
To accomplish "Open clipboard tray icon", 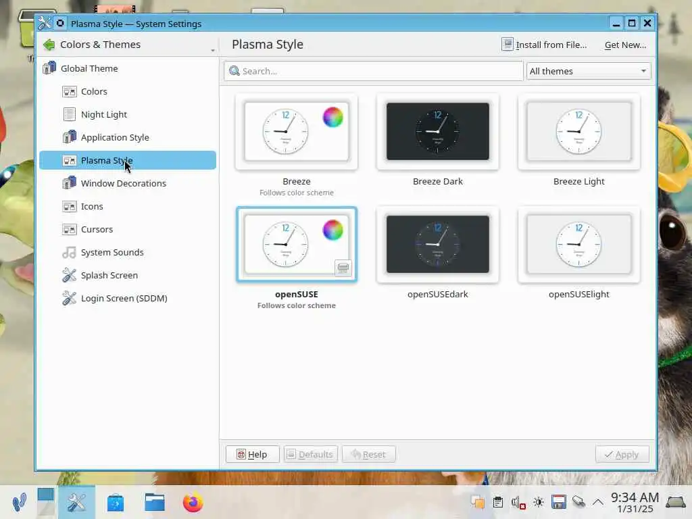I will click(498, 502).
